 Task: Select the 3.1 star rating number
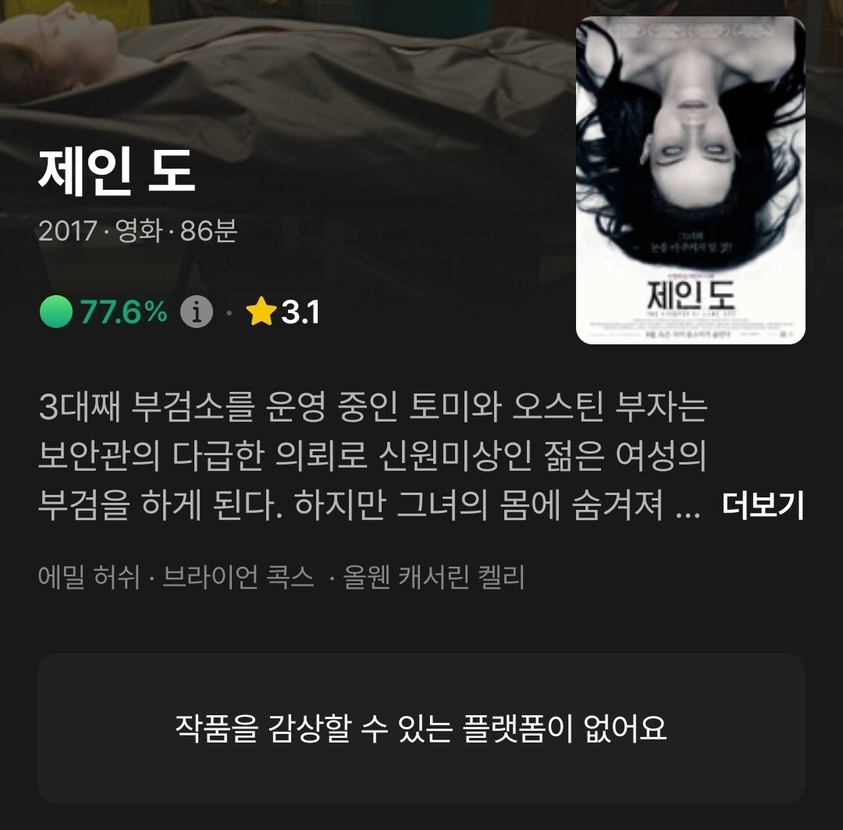[301, 312]
